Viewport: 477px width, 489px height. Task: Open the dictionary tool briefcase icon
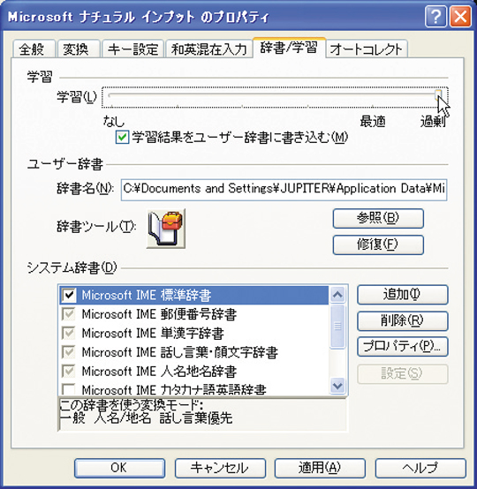[x=166, y=229]
